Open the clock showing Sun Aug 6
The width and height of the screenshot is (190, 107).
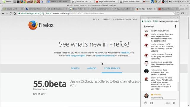181,2
